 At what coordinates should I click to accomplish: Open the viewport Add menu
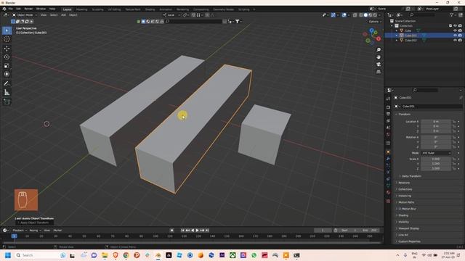click(63, 15)
